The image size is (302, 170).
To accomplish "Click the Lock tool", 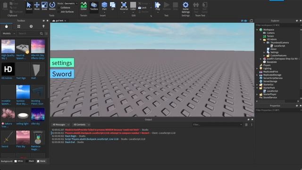I will click(x=143, y=8).
